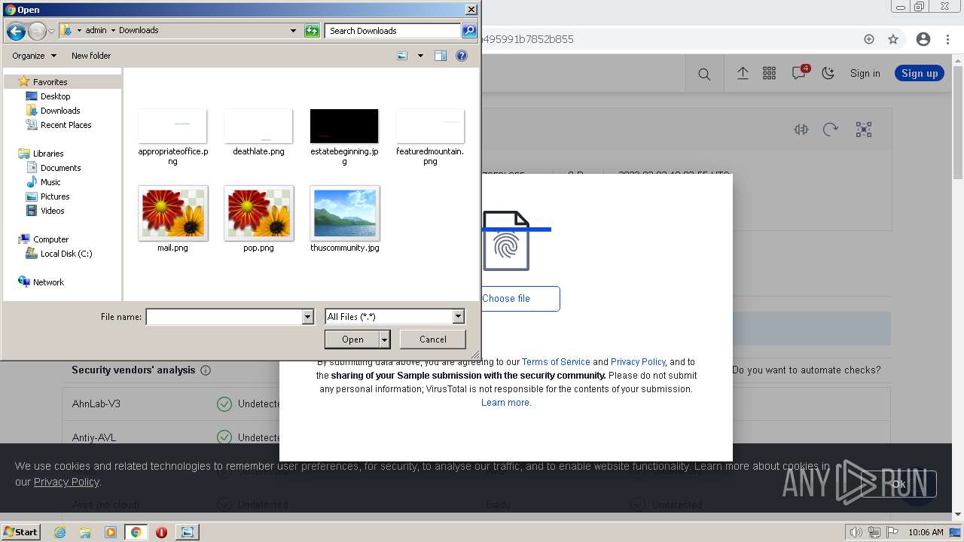Open the Terms of Service link
Viewport: 964px width, 542px height.
[x=556, y=362]
